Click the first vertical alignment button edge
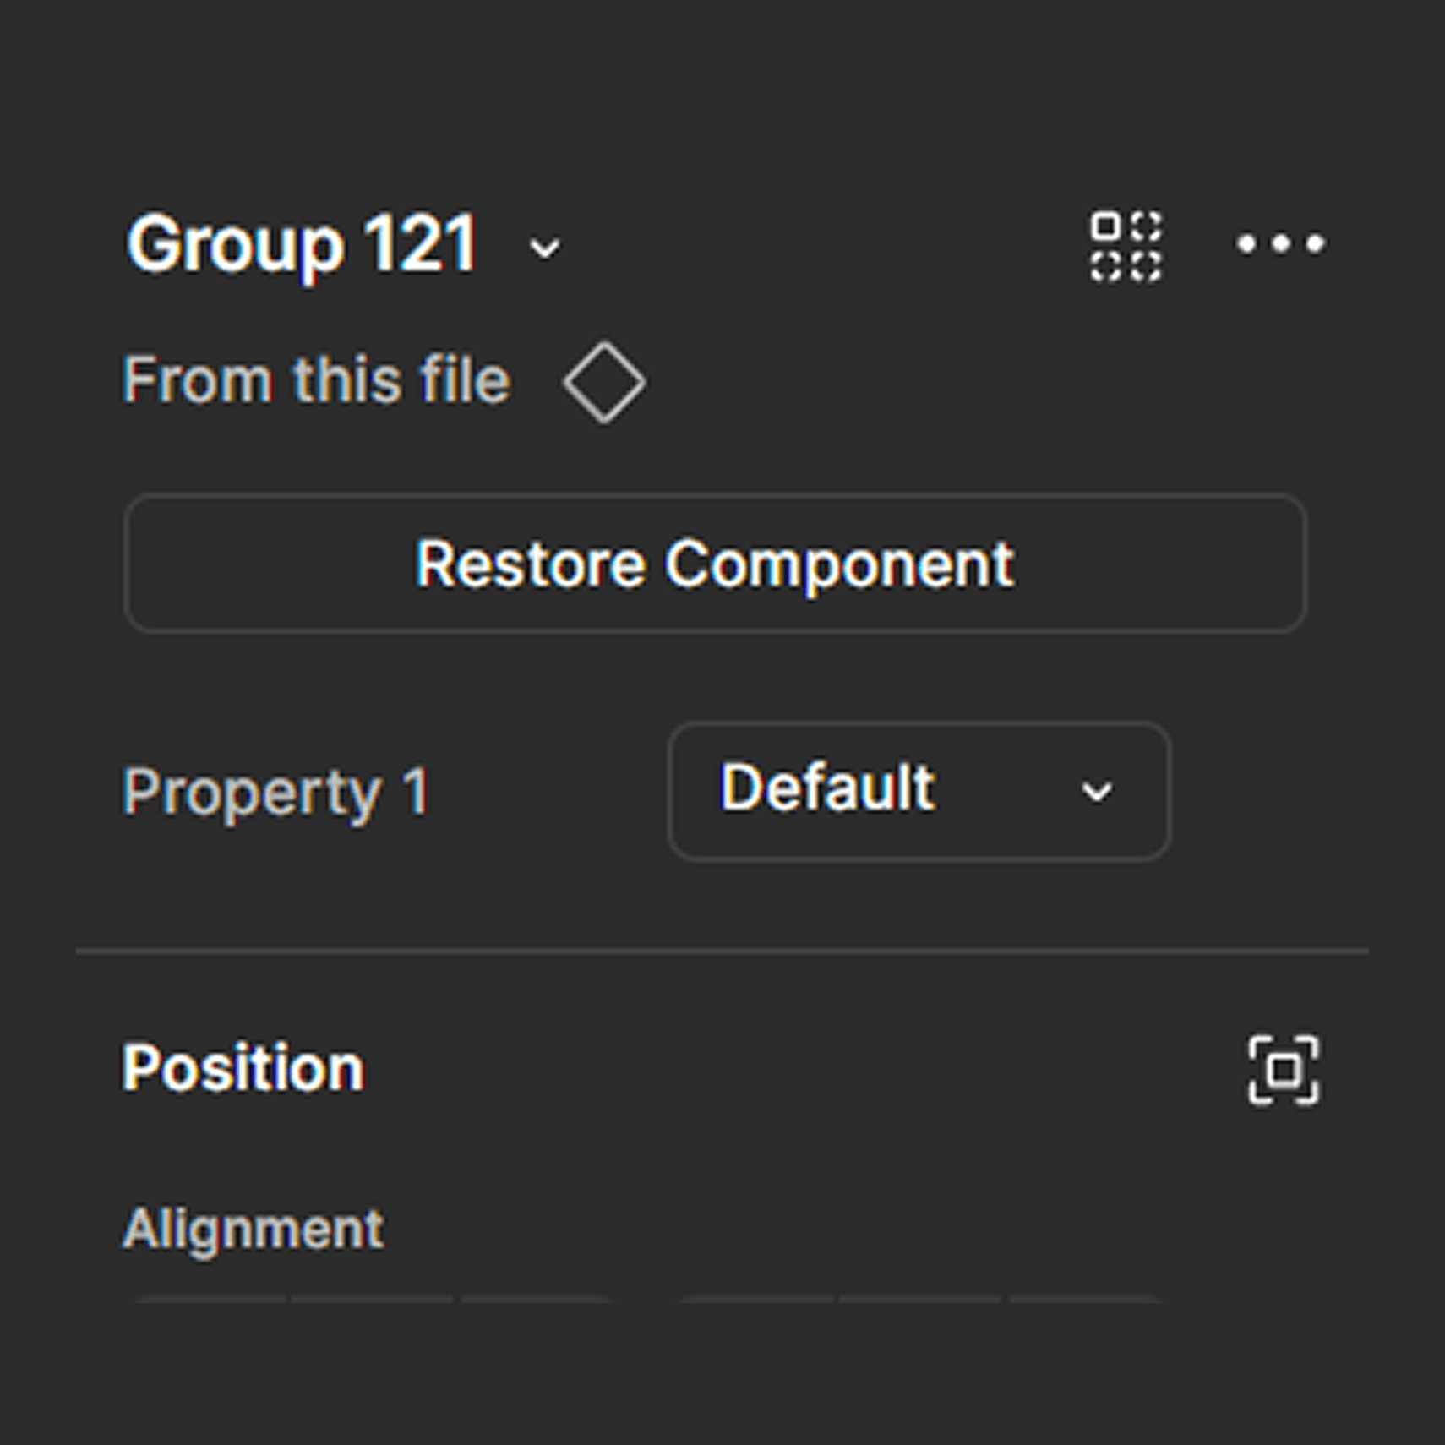Screen dimensions: 1445x1445 755,1298
